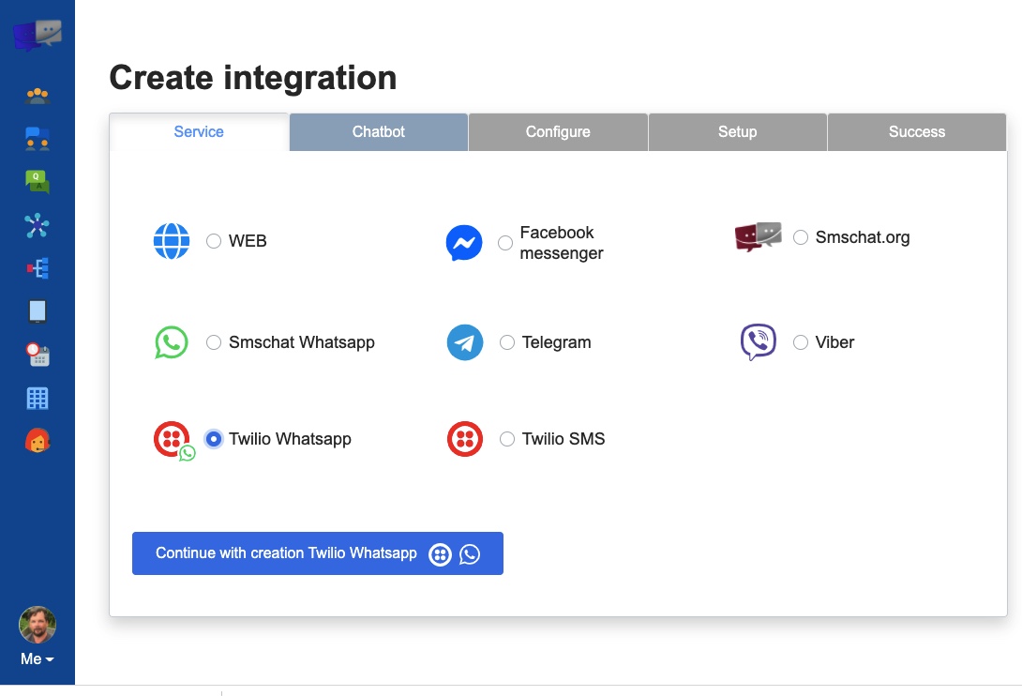Open the Me account dropdown
Screen dimensions: 1022x696
[x=38, y=658]
